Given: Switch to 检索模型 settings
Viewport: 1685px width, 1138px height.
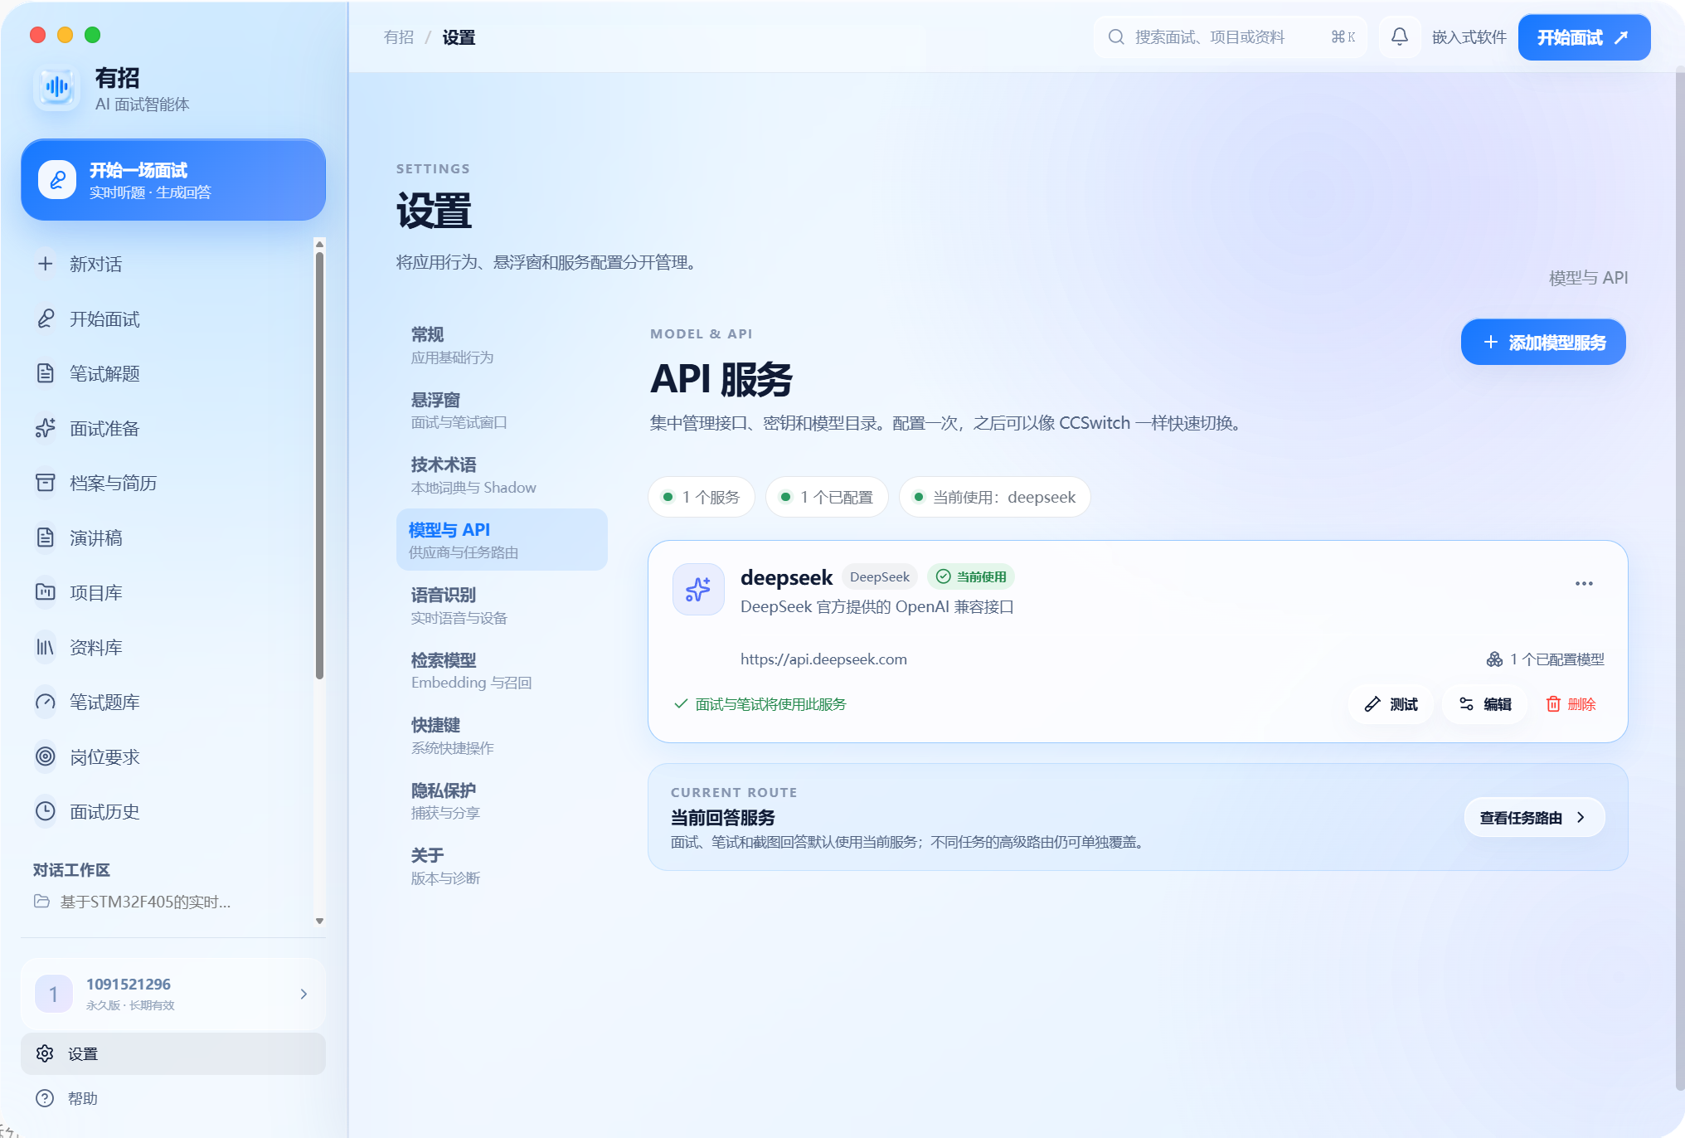Looking at the screenshot, I should pos(502,670).
